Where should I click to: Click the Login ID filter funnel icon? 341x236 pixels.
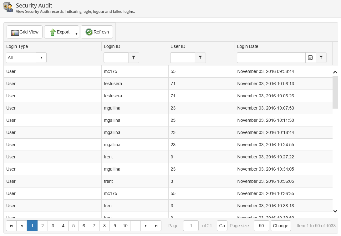pos(134,58)
